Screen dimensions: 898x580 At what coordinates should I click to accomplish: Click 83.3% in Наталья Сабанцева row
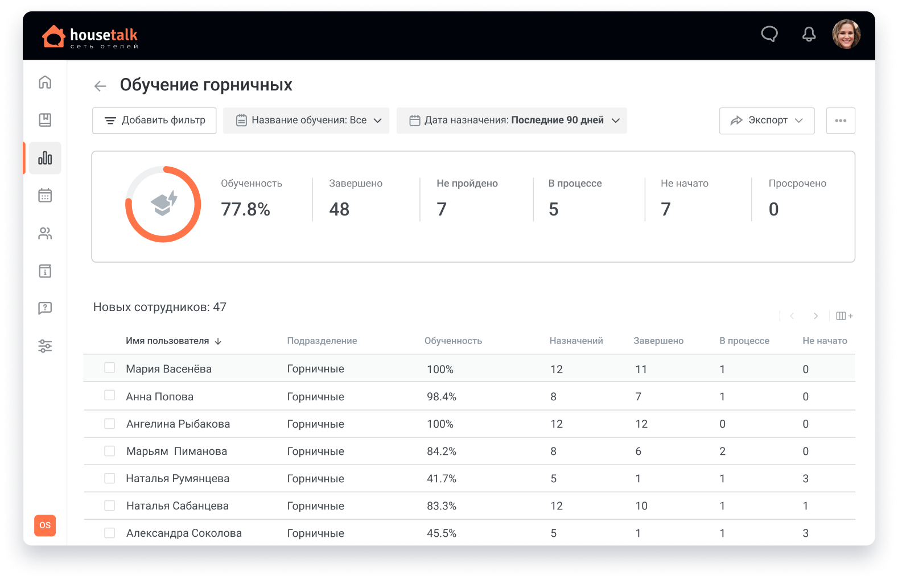click(442, 506)
